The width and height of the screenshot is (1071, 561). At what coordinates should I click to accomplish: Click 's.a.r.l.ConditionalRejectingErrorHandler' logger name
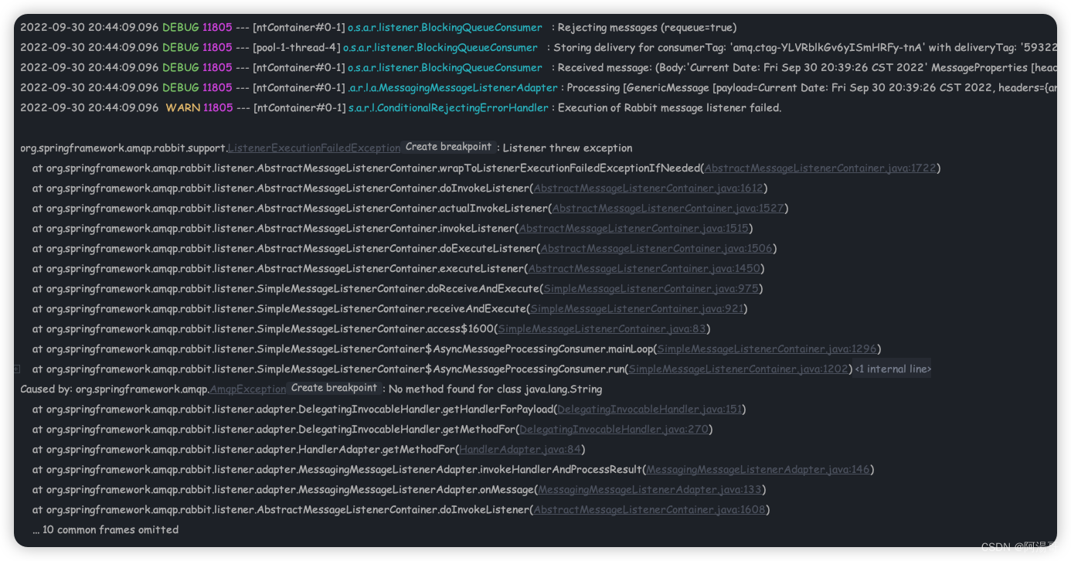(448, 107)
